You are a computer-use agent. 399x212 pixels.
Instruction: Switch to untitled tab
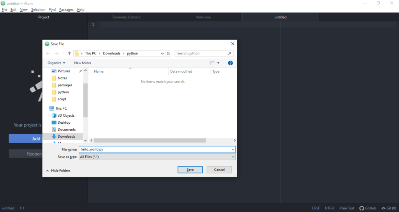[281, 17]
